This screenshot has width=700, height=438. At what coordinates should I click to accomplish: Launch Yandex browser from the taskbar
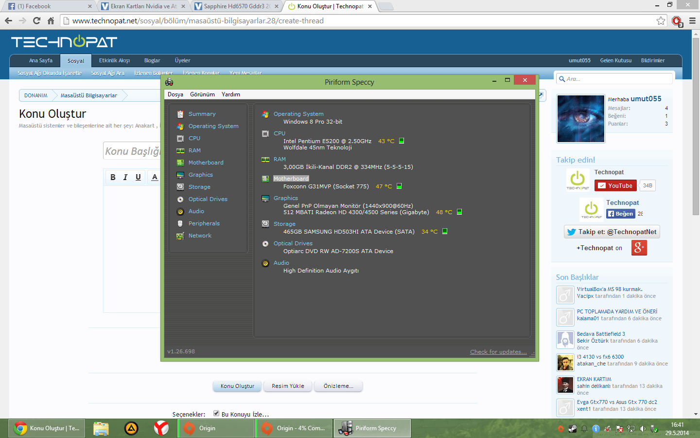(161, 428)
